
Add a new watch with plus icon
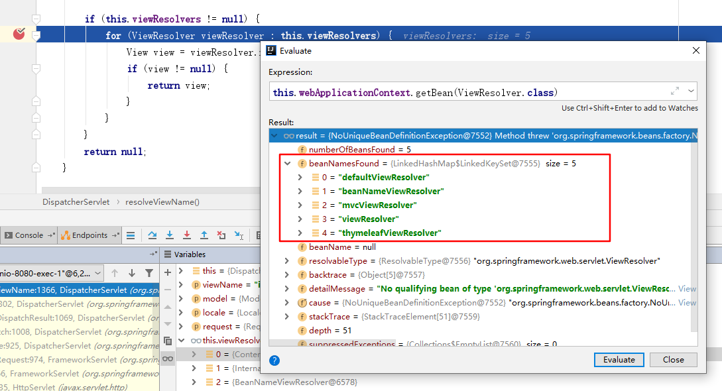pyautogui.click(x=168, y=272)
